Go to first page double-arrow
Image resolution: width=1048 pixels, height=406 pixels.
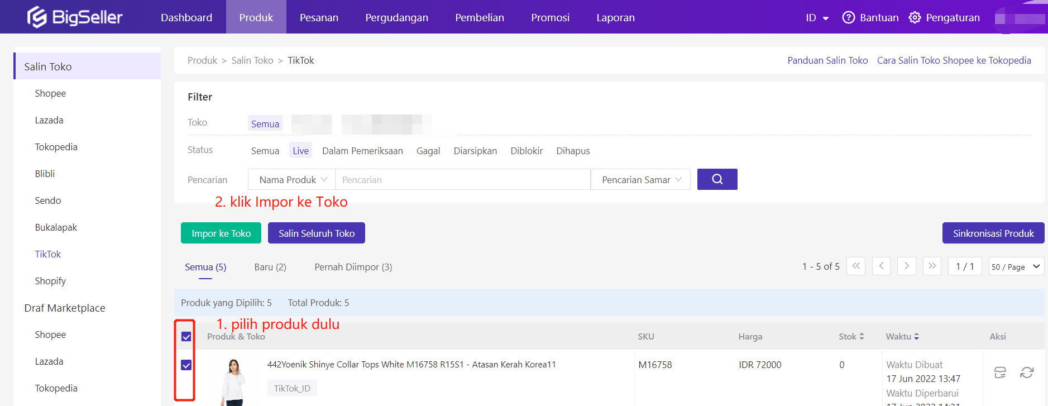pyautogui.click(x=856, y=266)
